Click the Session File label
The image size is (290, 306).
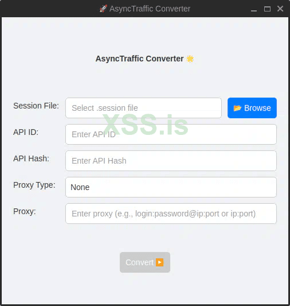[x=36, y=106]
